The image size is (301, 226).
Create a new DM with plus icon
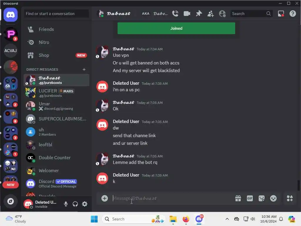pyautogui.click(x=84, y=69)
